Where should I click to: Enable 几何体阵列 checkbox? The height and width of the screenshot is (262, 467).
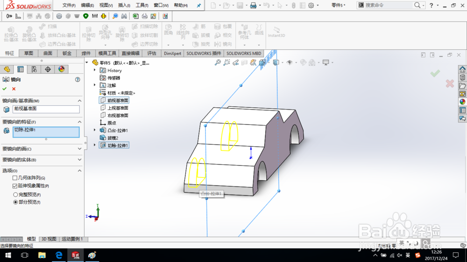click(x=15, y=178)
